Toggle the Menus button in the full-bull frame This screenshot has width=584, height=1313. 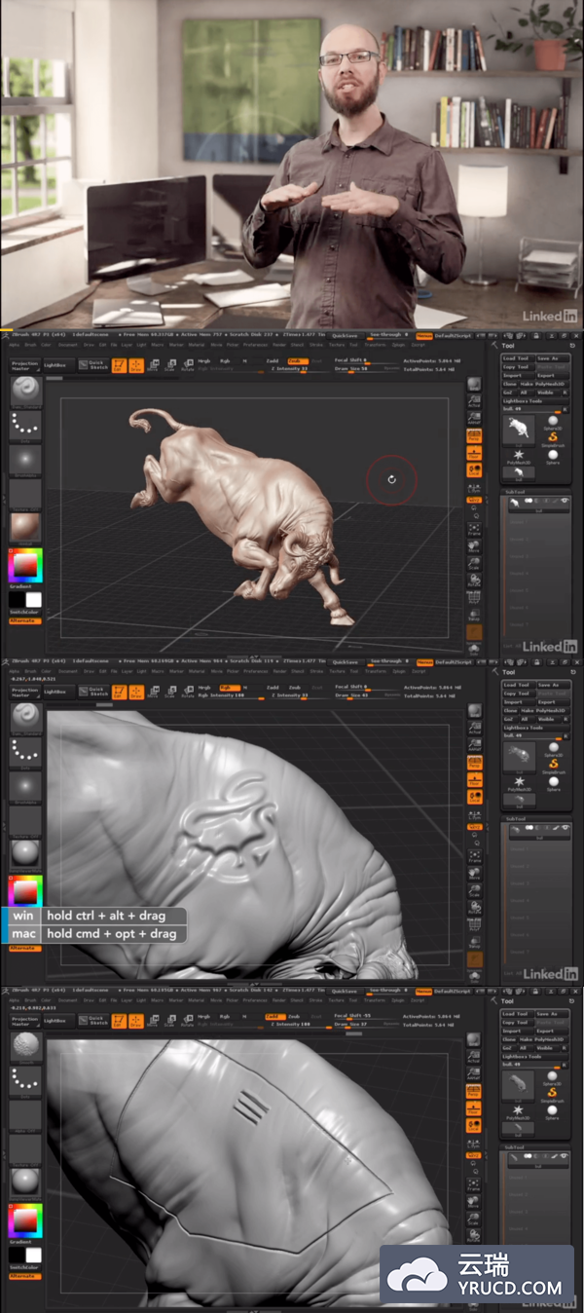point(424,336)
